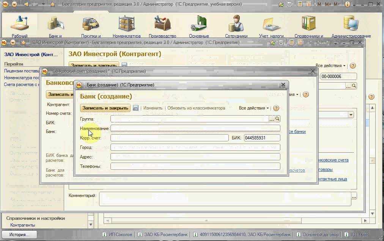
Task: Open the Администрирование section
Action: [x=351, y=26]
